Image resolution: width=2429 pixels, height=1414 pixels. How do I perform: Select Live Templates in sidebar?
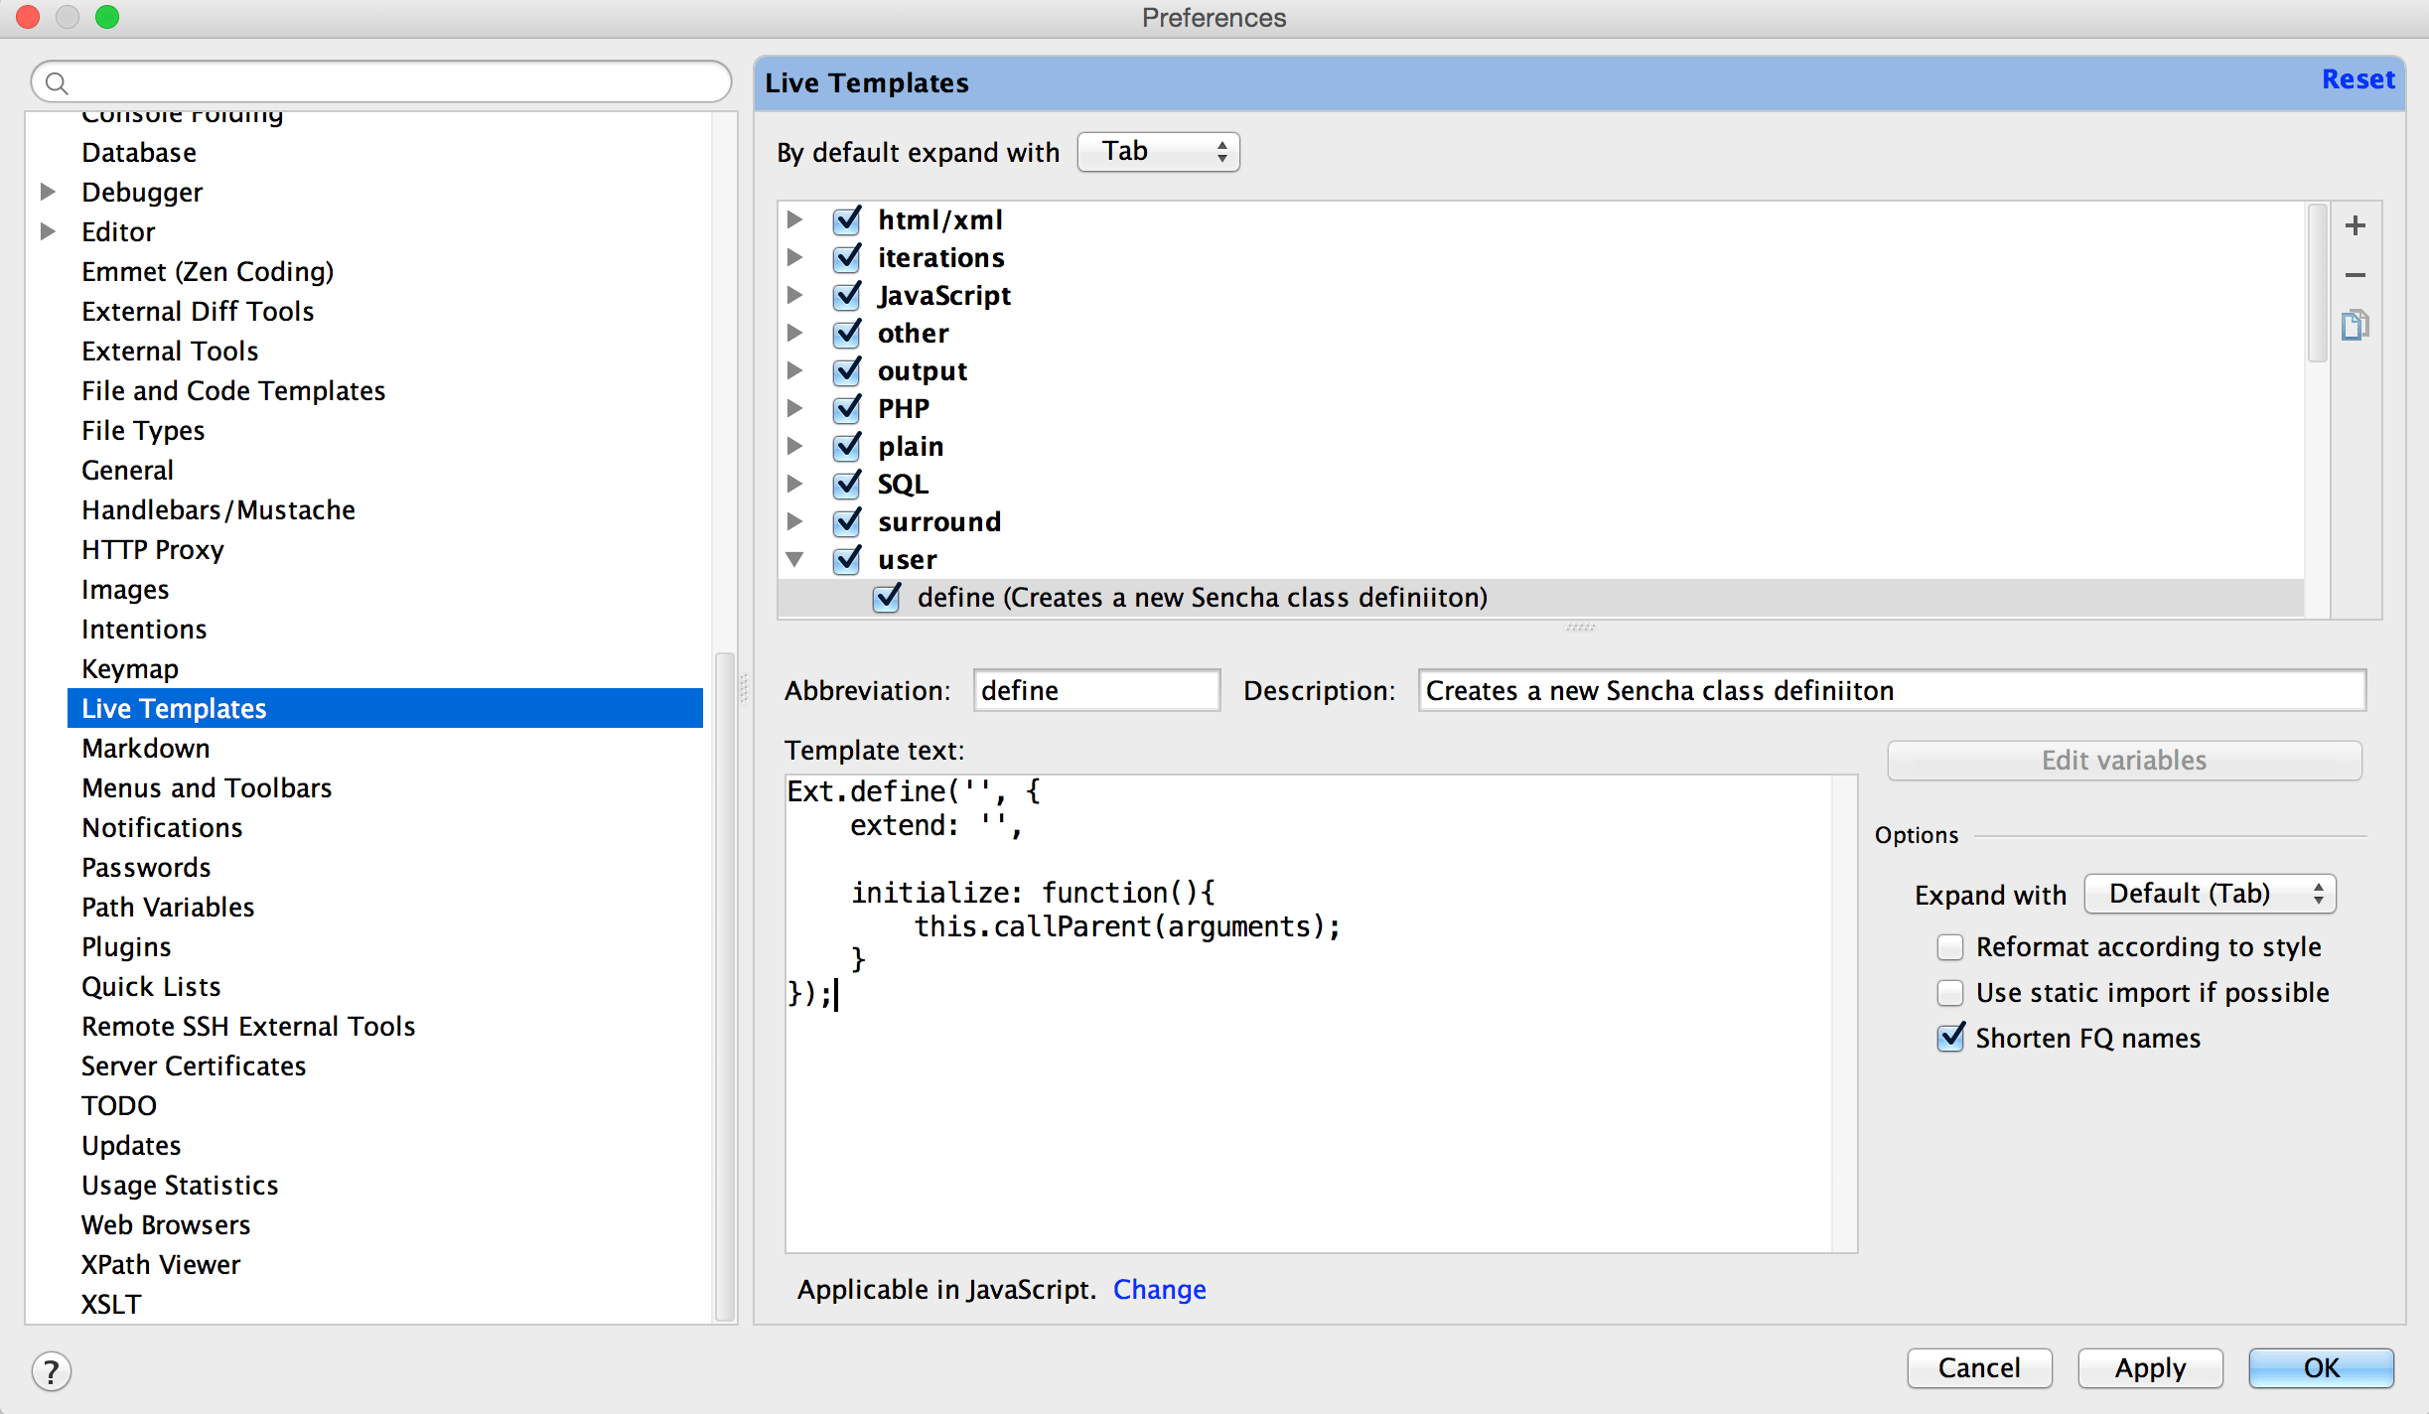[x=174, y=707]
